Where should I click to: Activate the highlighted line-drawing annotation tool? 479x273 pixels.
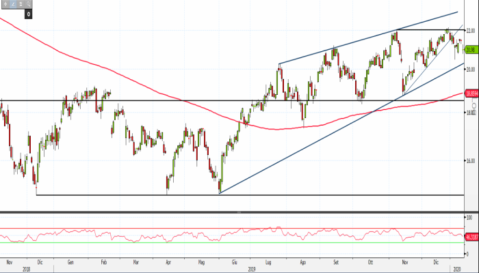click(x=13, y=4)
